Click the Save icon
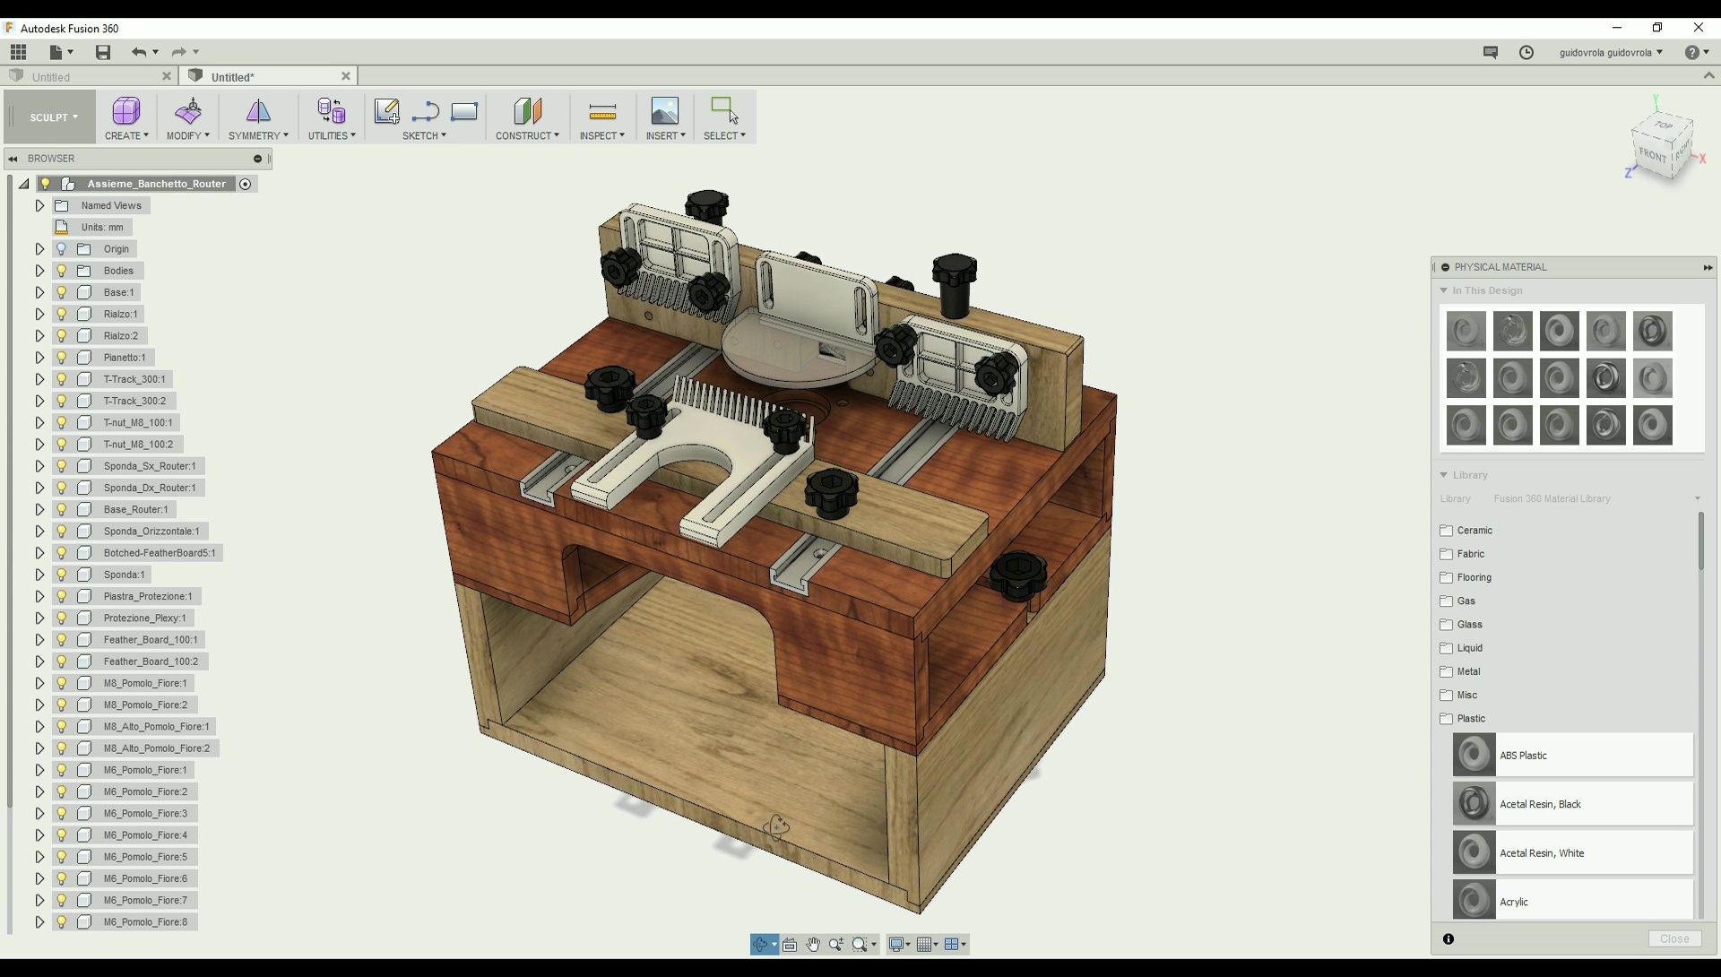1721x977 pixels. (x=102, y=52)
